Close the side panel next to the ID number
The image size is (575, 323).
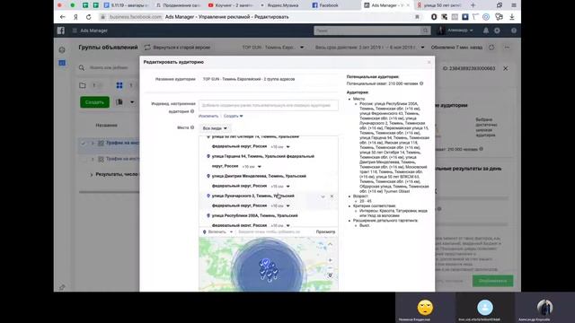505,68
